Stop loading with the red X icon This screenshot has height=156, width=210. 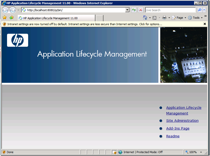pos(141,10)
